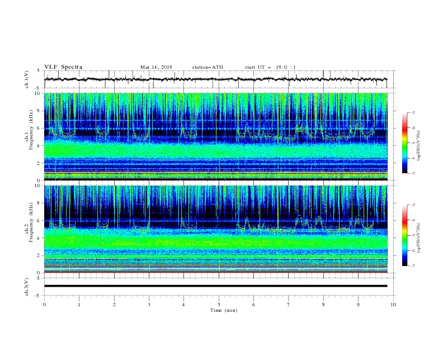Select ch.1 color bar "log(PSD)(V²/Hz)" label
The image size is (443, 342).
tap(418, 146)
